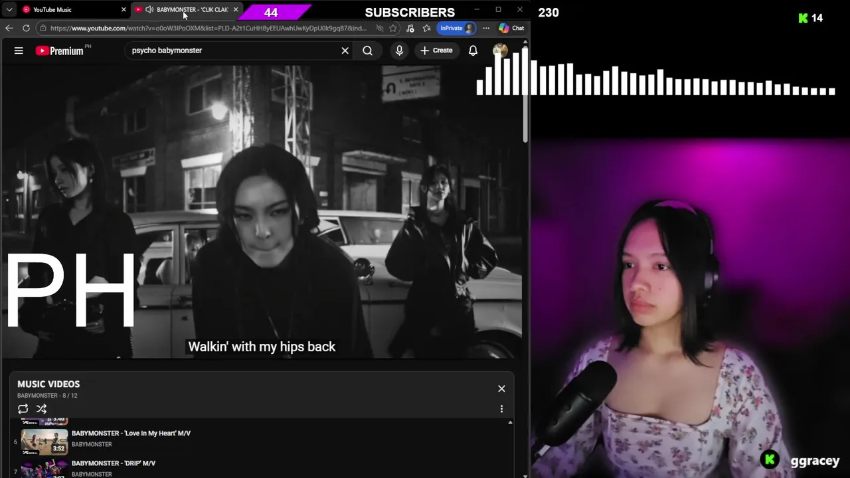Toggle playlist loop

(x=23, y=409)
